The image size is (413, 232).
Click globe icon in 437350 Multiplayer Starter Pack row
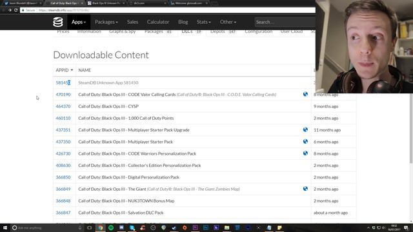pos(305,141)
